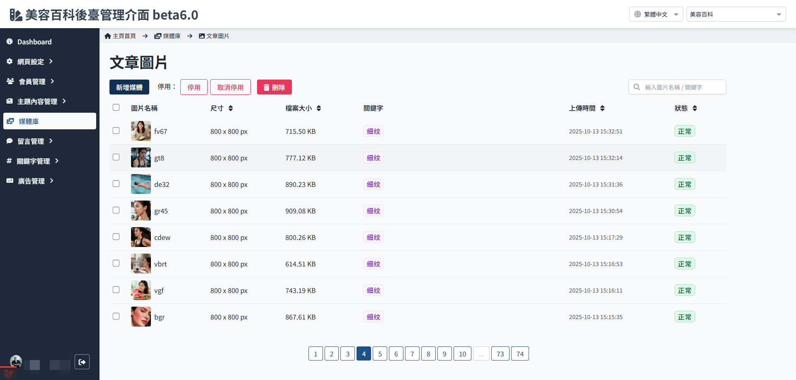Click the trash icon on 刪除 button

[x=267, y=87]
